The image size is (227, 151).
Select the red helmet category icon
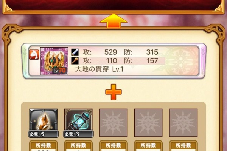pyautogui.click(x=34, y=55)
